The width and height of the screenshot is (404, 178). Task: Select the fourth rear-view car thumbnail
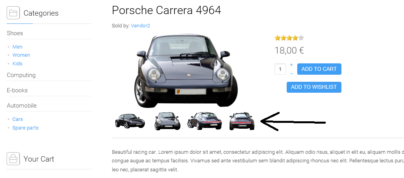242,121
